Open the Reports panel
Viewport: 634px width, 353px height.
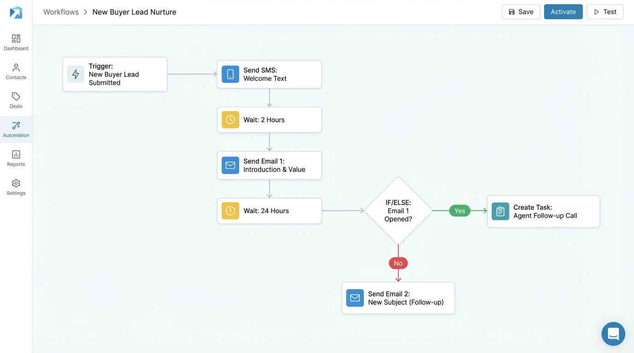click(x=16, y=158)
